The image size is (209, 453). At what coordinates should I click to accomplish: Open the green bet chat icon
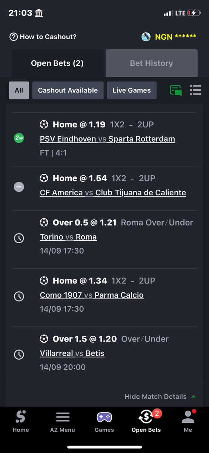[176, 90]
